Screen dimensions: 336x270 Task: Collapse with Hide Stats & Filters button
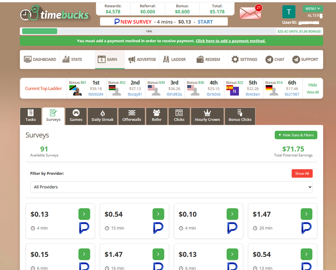pos(296,135)
